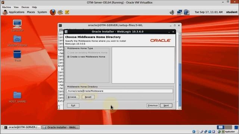239x134 pixels.
Task: Switch to the first workspace in switcher
Action: (x=221, y=127)
